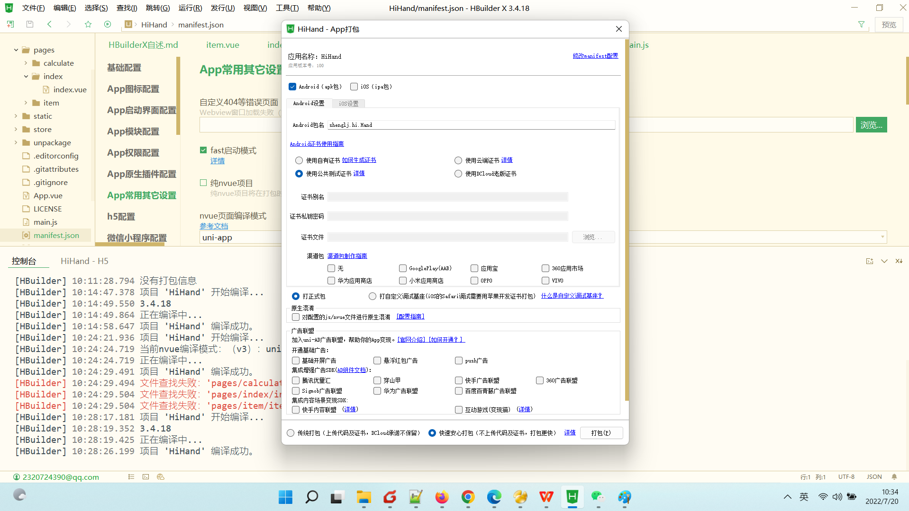Open 渠道包制作指南 link
Viewport: 909px width, 511px height.
tap(347, 256)
